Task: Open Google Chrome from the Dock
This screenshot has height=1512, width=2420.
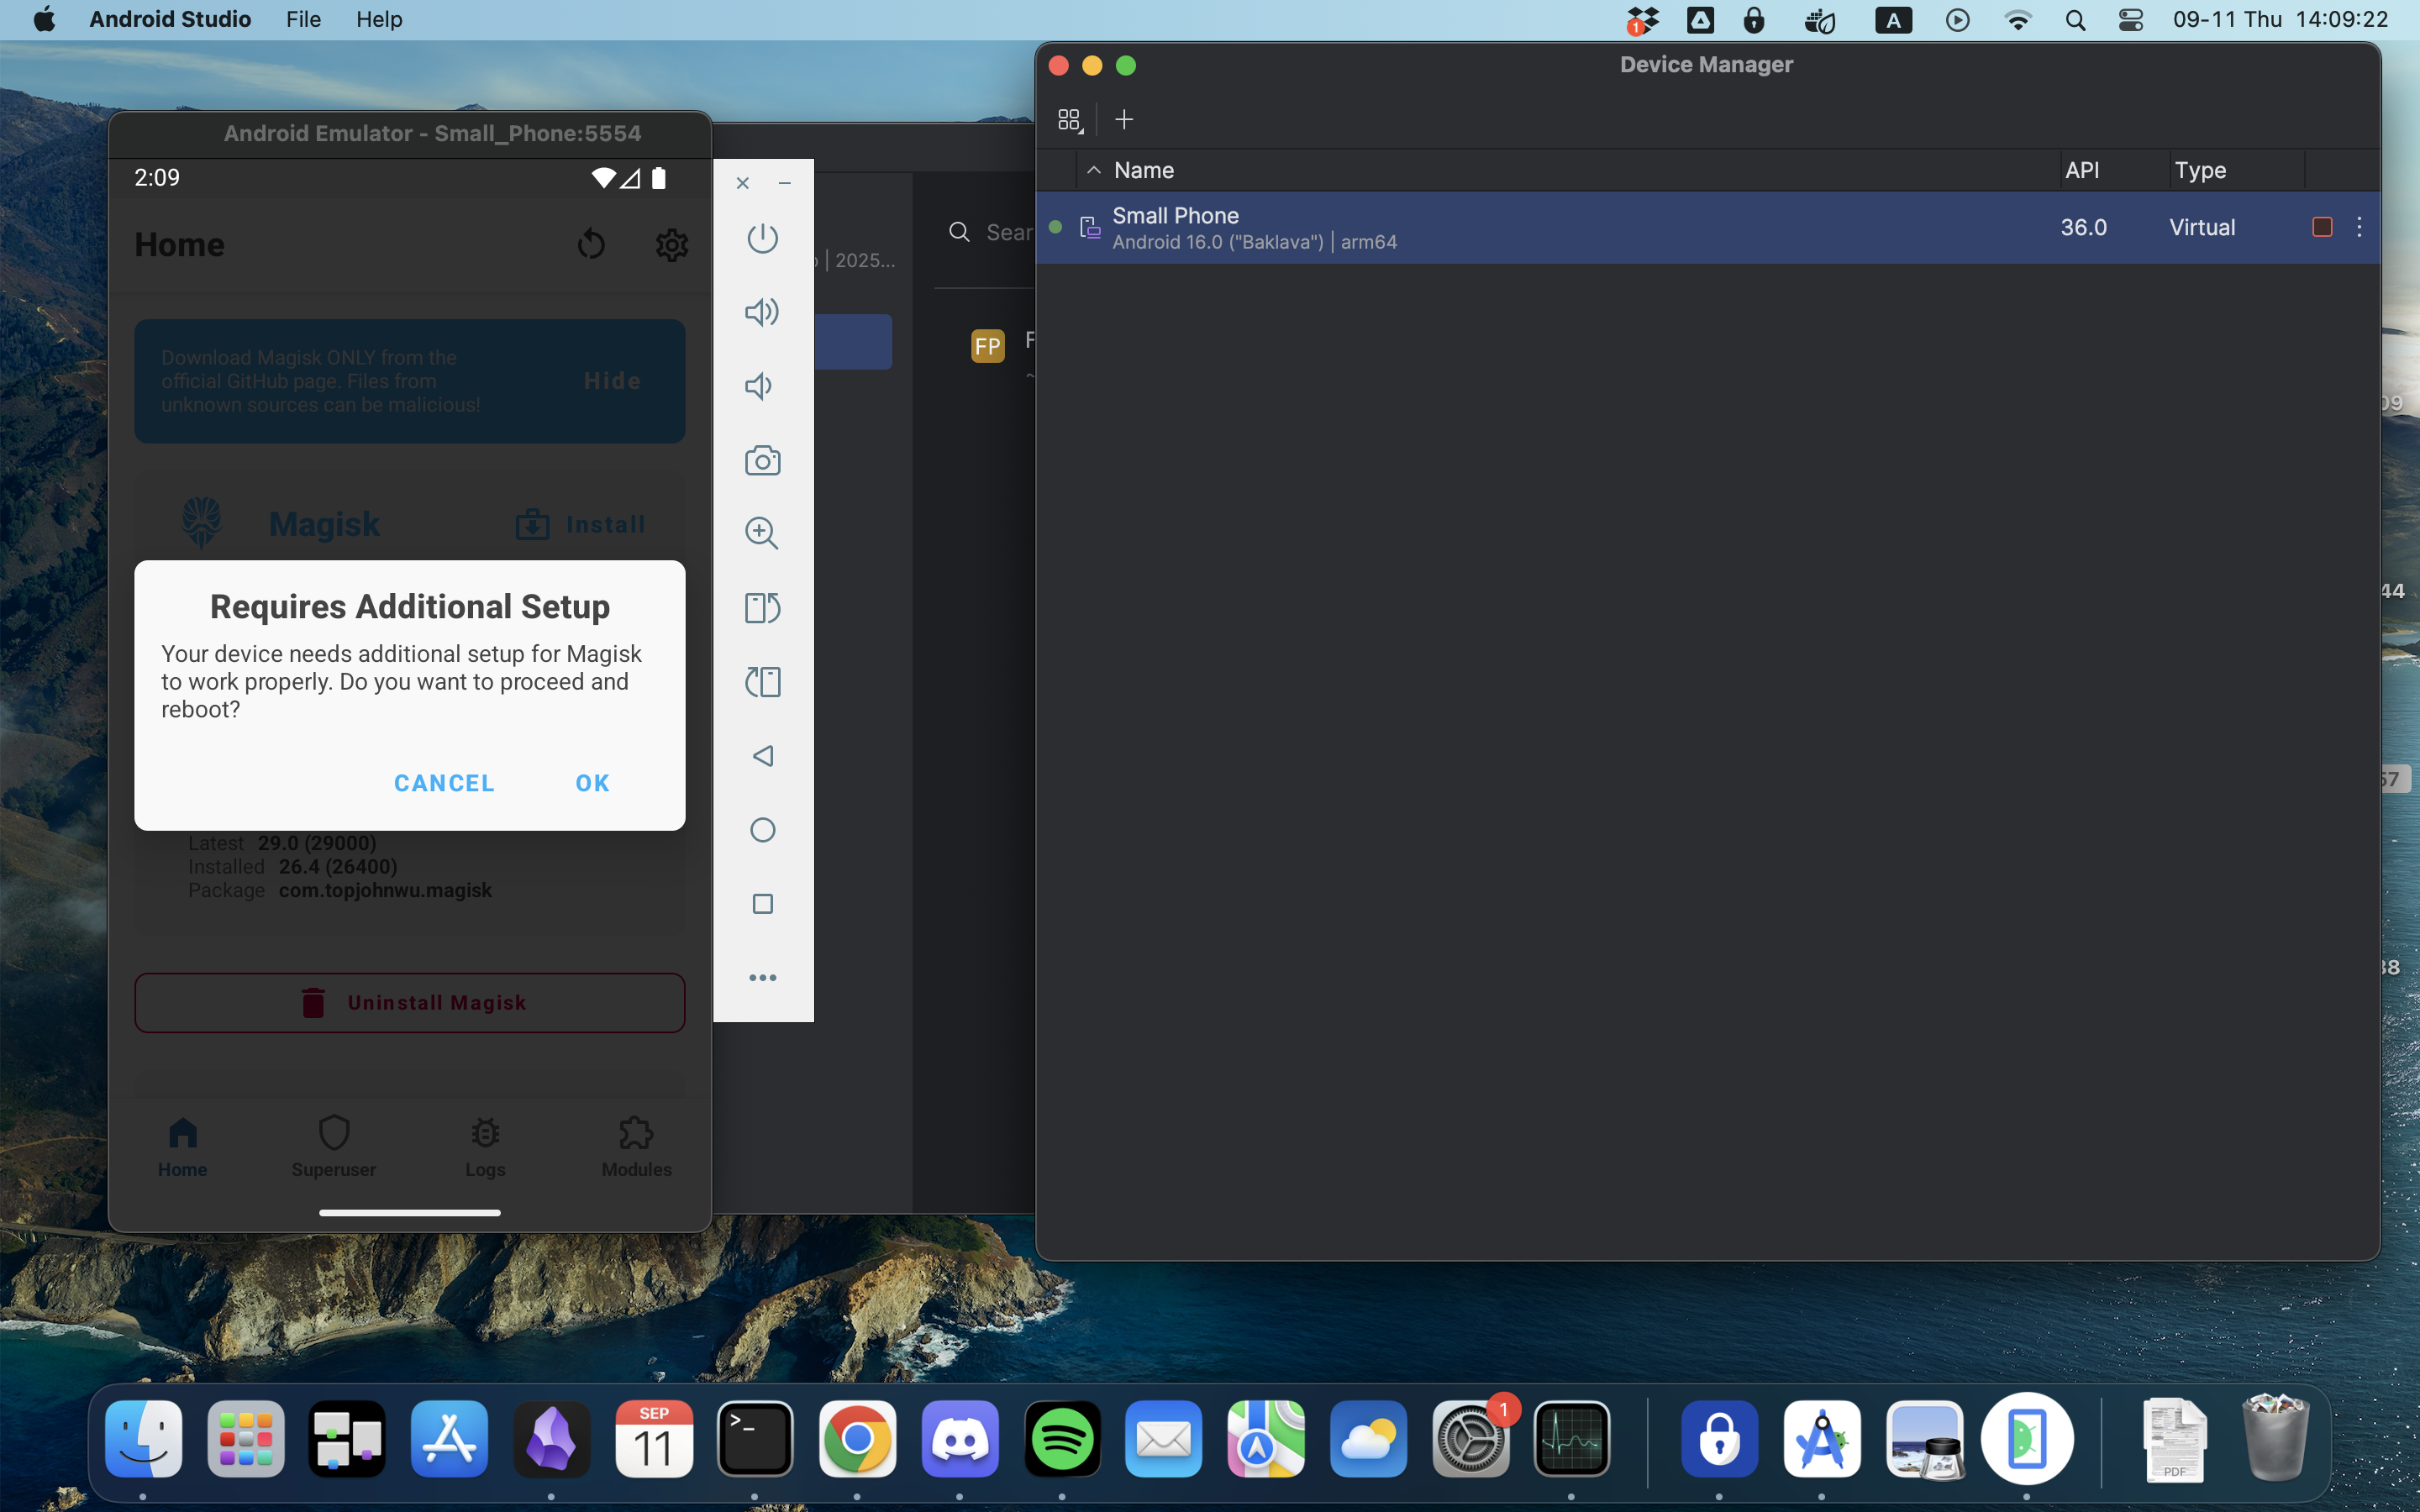Action: pyautogui.click(x=857, y=1439)
